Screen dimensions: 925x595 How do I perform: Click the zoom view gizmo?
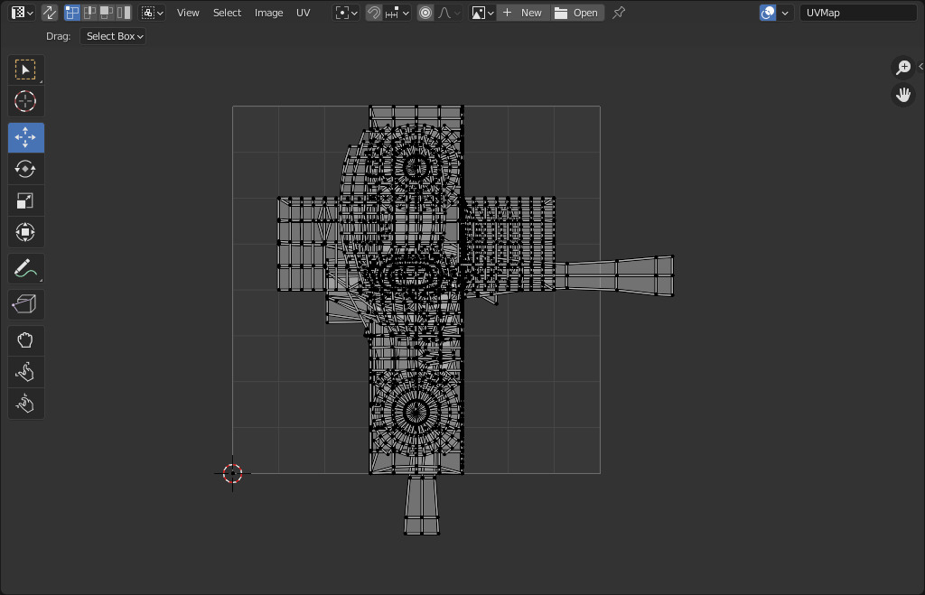(903, 67)
